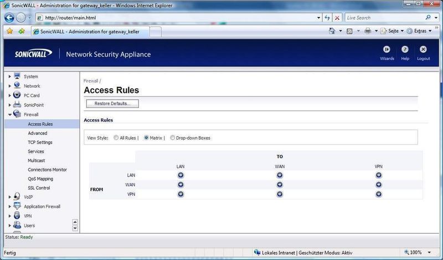Click the Restore Defaults button
The height and width of the screenshot is (260, 443).
tap(112, 104)
